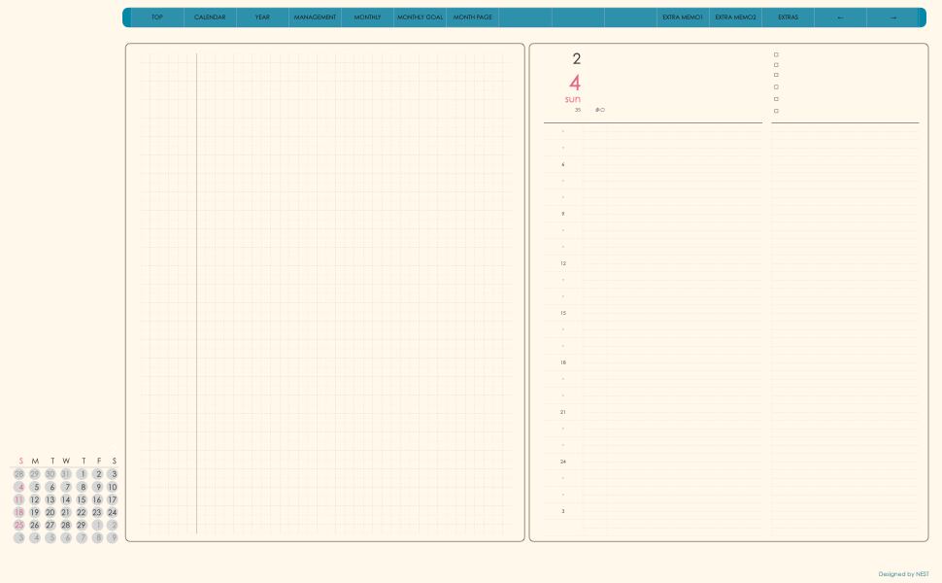Check the fourth to-do checkbox from top
The height and width of the screenshot is (583, 942).
[x=776, y=87]
